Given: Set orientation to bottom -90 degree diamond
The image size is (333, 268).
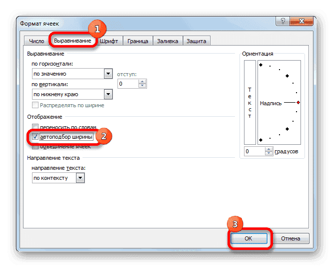Looking at the screenshot, I should pyautogui.click(x=261, y=140).
